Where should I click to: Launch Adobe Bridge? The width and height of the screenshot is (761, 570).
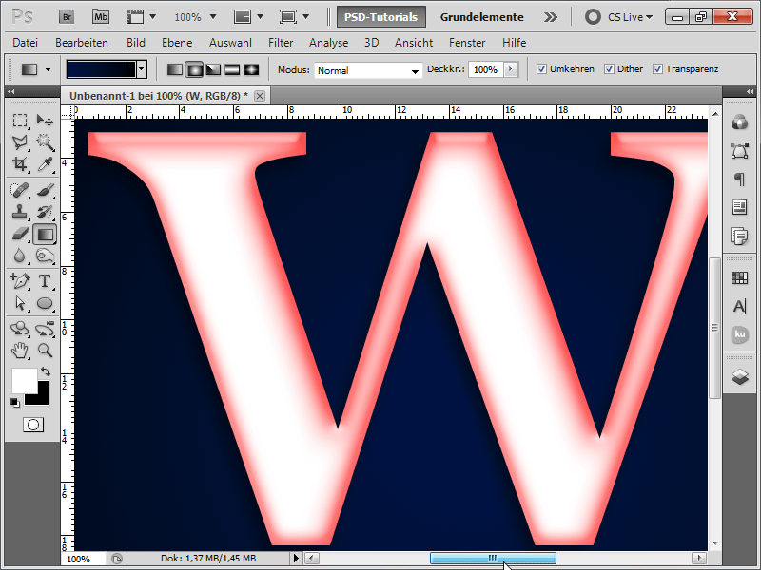pyautogui.click(x=67, y=17)
